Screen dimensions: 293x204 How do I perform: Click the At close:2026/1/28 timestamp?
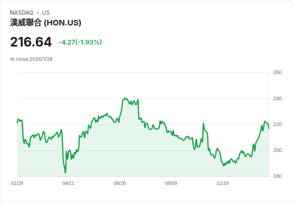31,59
